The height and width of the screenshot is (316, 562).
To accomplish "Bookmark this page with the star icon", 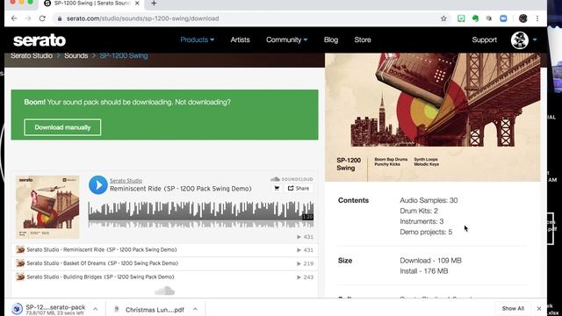I will point(443,18).
